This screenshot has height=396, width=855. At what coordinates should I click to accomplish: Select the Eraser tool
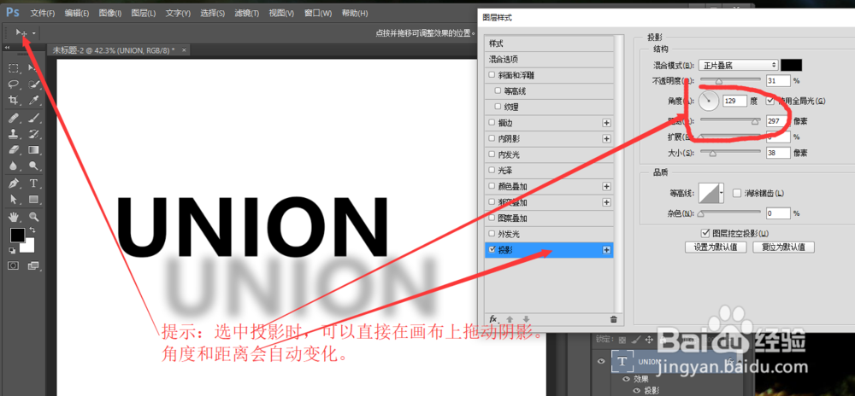pos(14,150)
